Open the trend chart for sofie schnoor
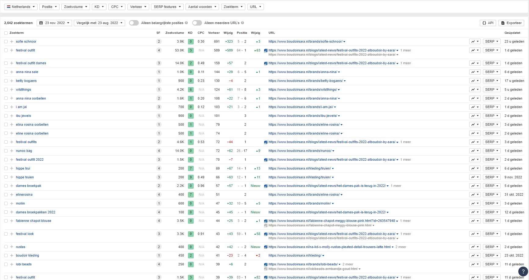Viewport: 529px width, 280px height. [x=475, y=41]
